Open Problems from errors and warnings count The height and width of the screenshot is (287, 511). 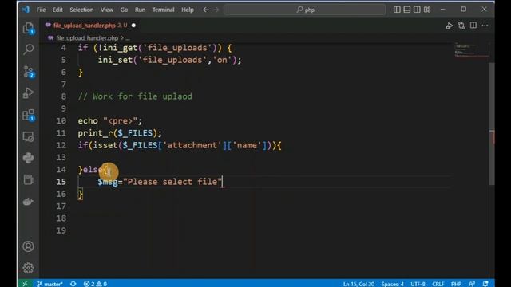tap(95, 284)
